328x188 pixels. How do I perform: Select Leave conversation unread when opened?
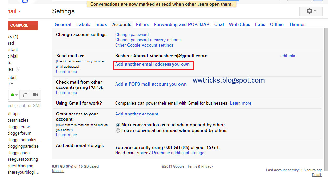(x=117, y=130)
